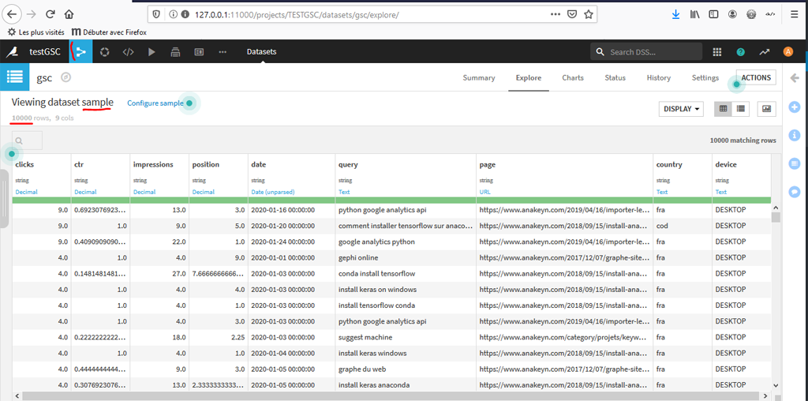Screen dimensions: 808x401
Task: Open the green help question icon
Action: click(x=740, y=51)
